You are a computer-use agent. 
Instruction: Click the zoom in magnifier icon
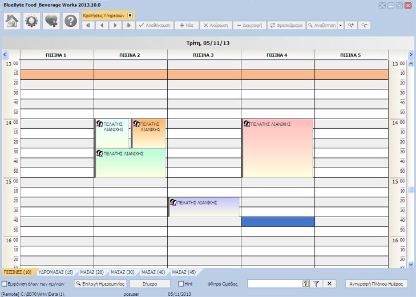tap(351, 25)
